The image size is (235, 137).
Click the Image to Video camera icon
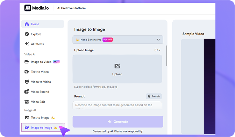coord(27,62)
